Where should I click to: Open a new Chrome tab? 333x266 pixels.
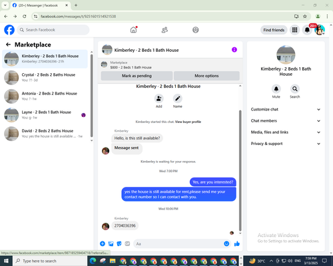coord(76,5)
